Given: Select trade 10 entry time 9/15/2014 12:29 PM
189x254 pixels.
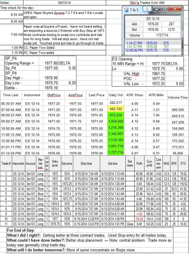Looking at the screenshot, I should tap(86, 219).
